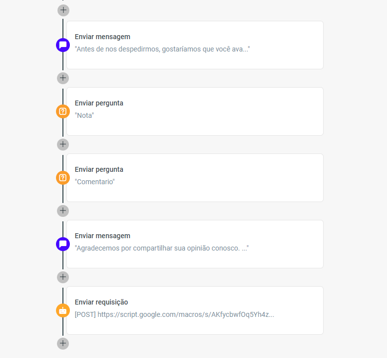387x358 pixels.
Task: Click the "Nota" question text
Action: click(84, 115)
